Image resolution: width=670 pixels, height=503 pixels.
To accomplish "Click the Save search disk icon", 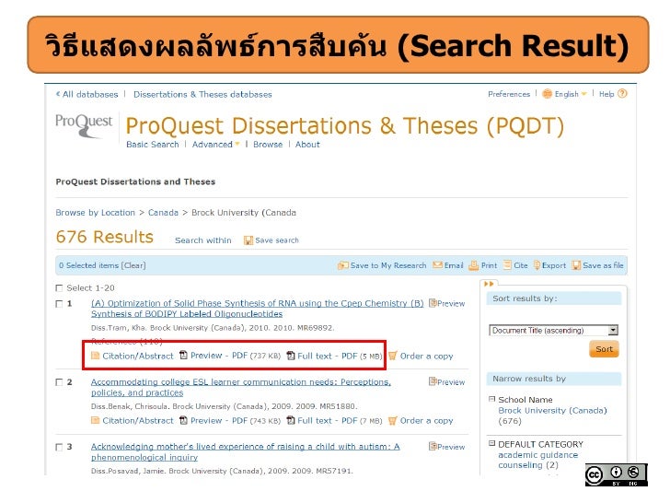I will click(248, 240).
